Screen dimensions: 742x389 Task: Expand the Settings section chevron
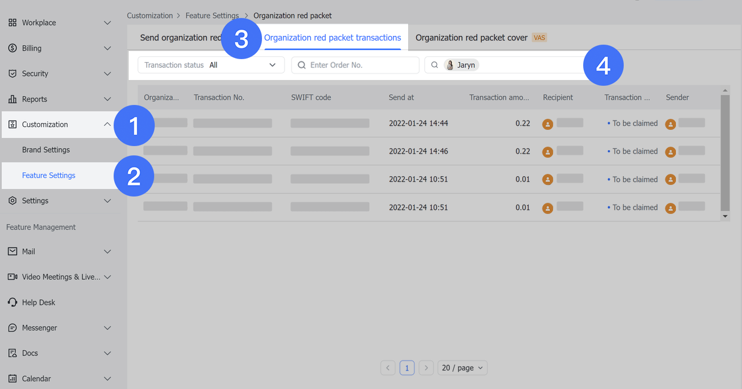[x=107, y=201]
